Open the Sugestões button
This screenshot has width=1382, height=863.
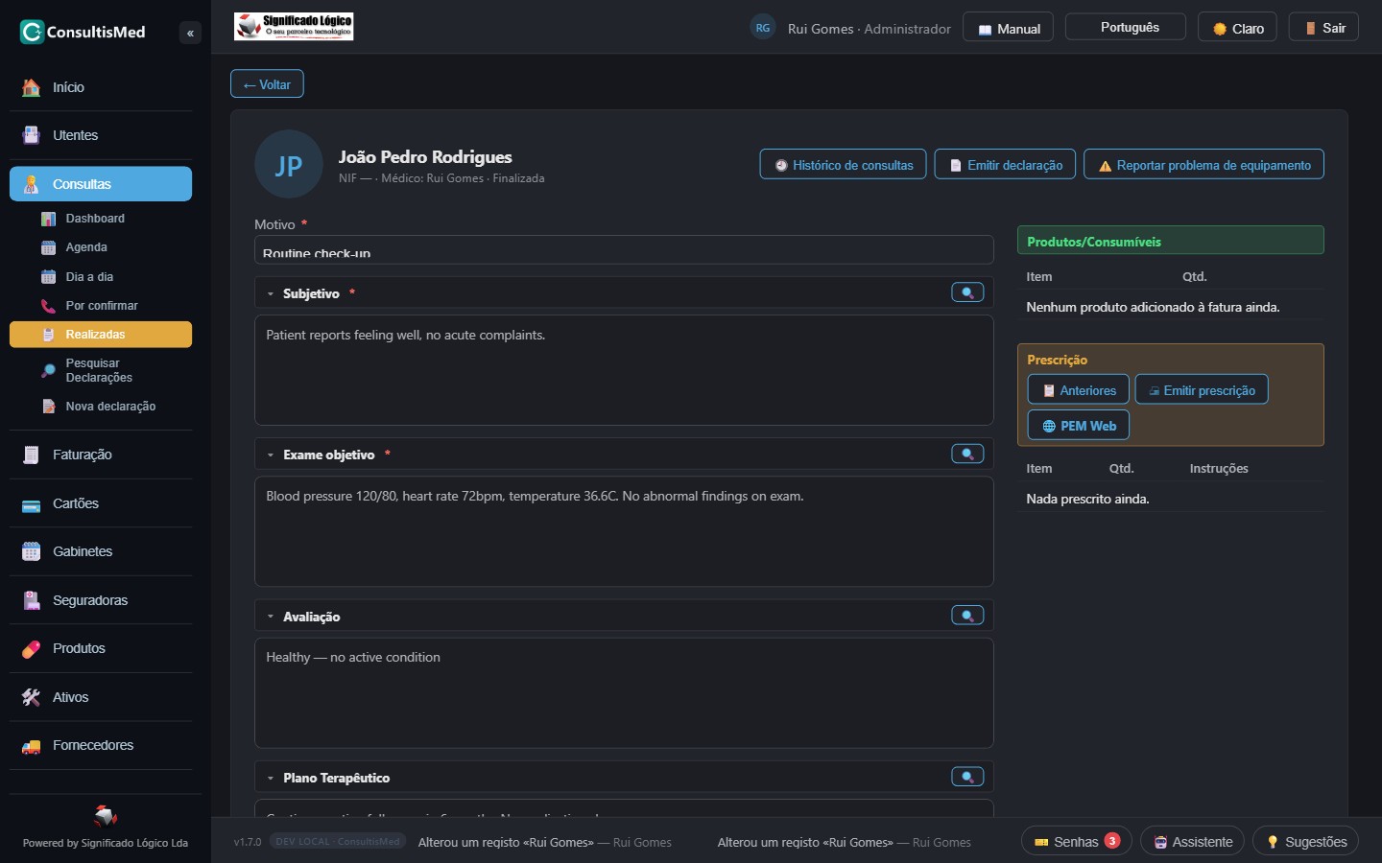pyautogui.click(x=1306, y=841)
